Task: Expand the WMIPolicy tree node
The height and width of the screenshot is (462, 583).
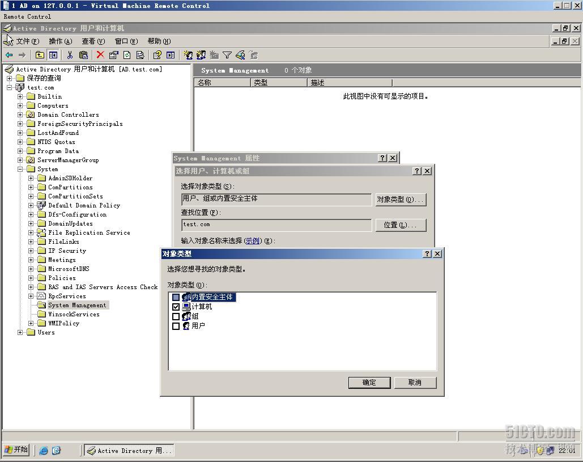Action: (31, 323)
